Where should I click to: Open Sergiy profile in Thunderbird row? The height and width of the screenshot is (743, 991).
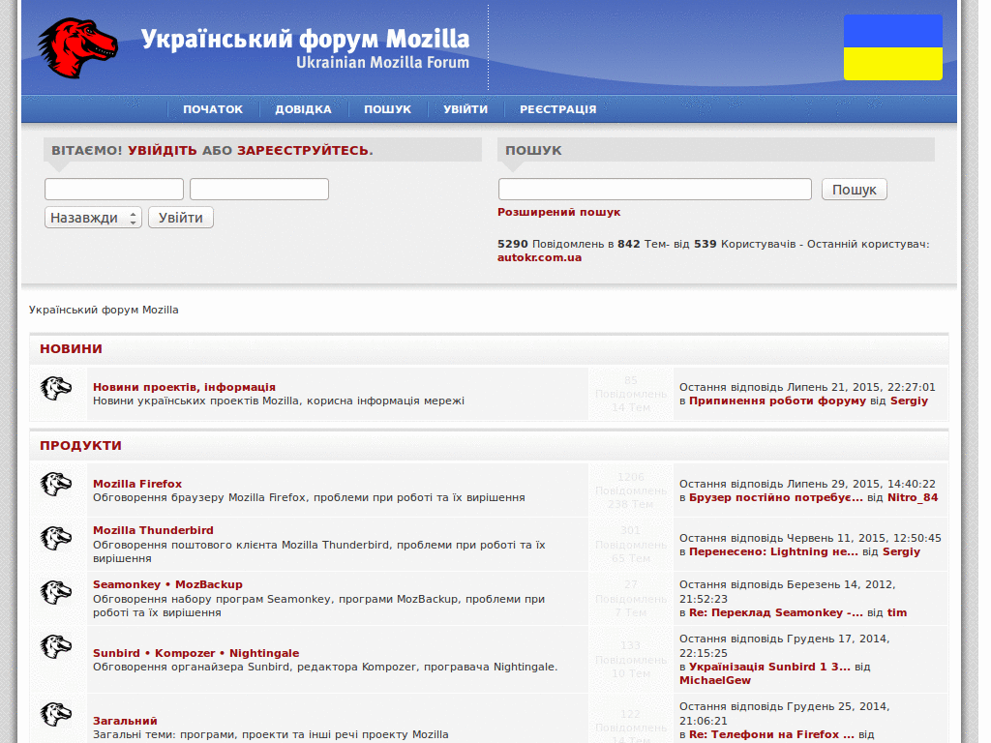(901, 551)
